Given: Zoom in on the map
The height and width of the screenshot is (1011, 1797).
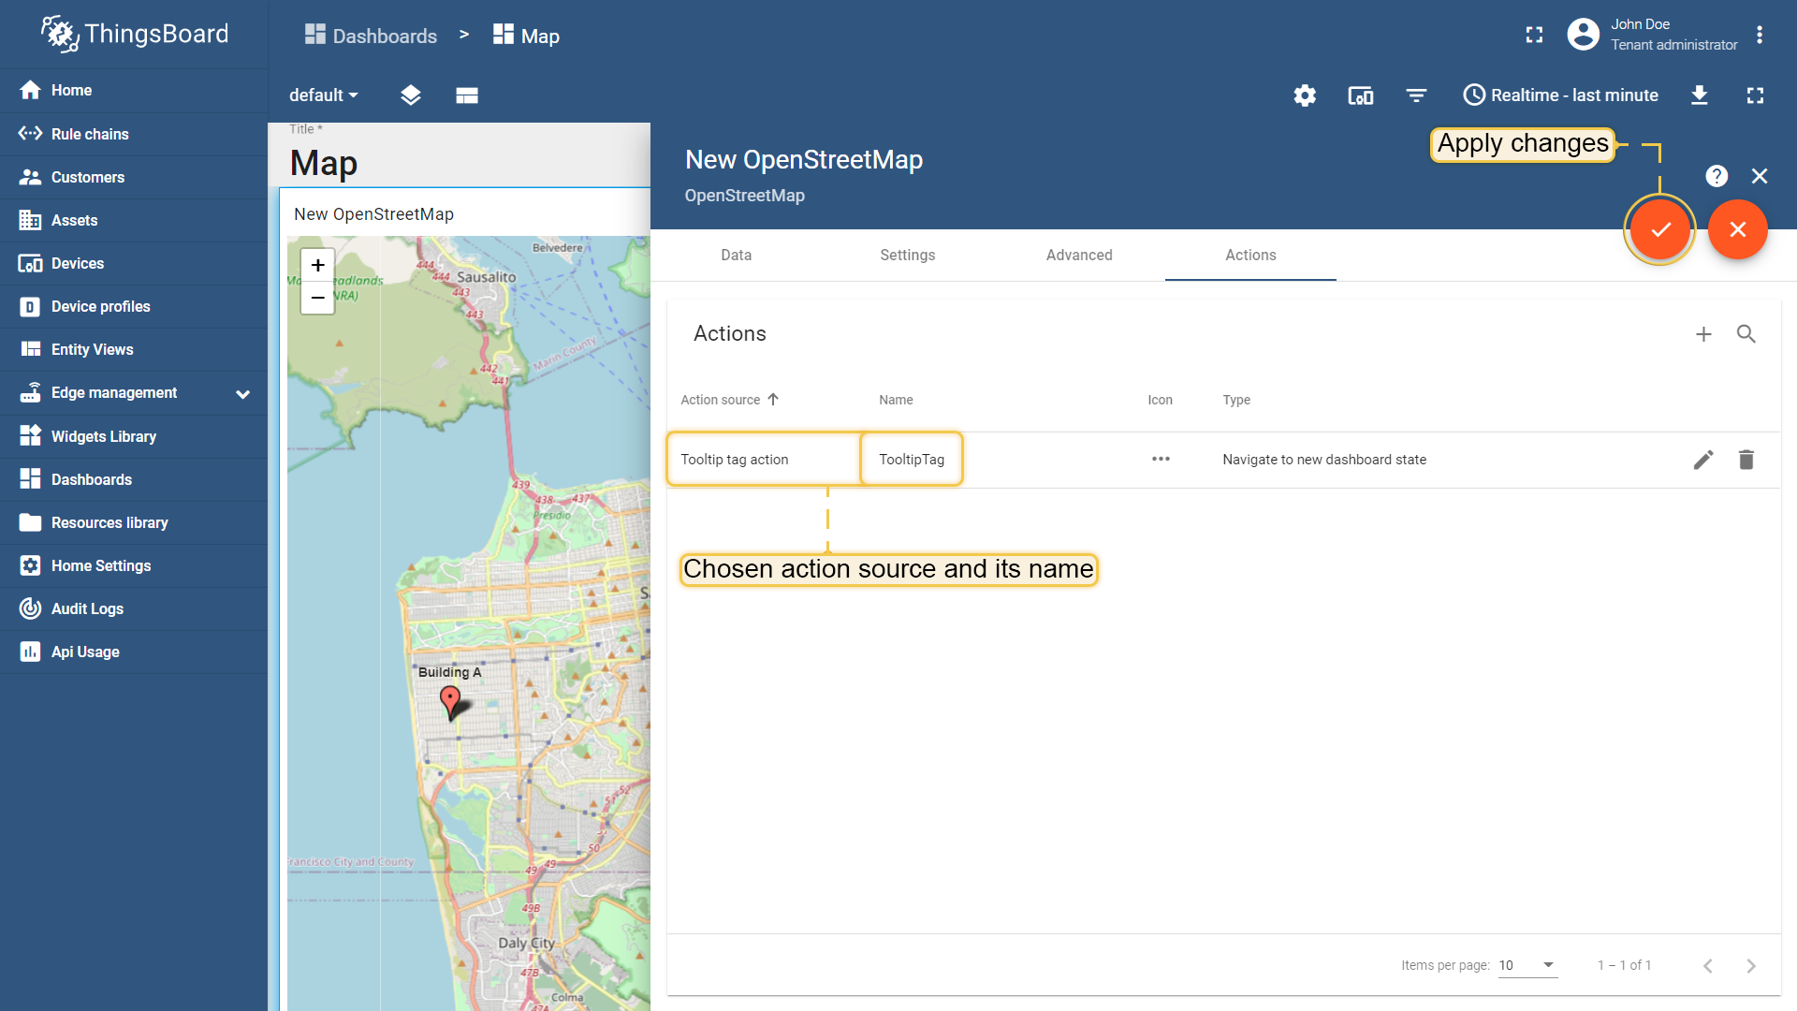Looking at the screenshot, I should tap(318, 265).
